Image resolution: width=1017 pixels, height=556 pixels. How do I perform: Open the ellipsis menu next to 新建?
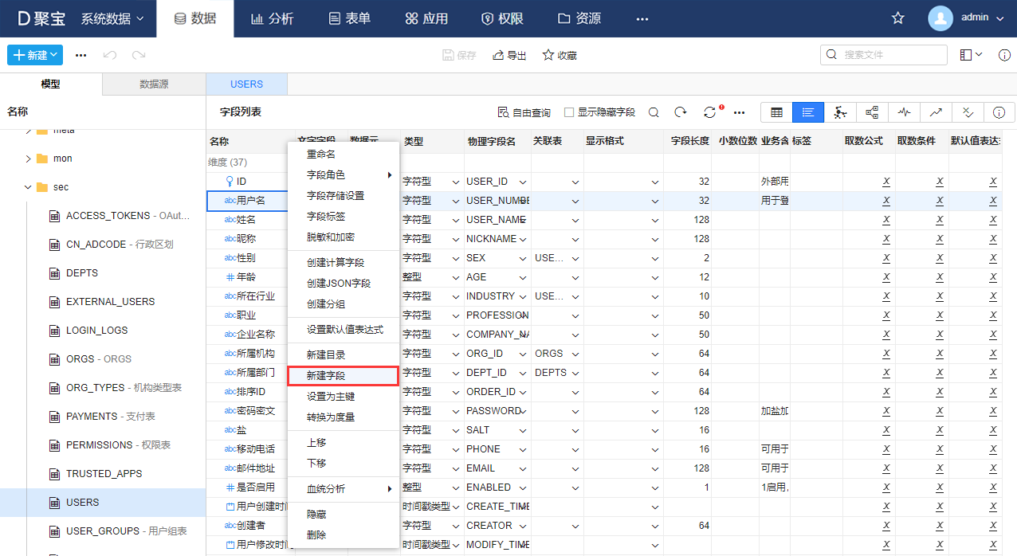point(80,55)
